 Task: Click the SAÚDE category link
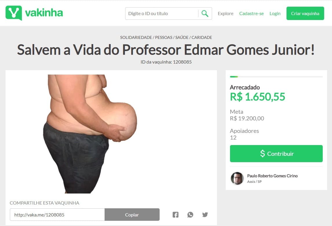182,37
